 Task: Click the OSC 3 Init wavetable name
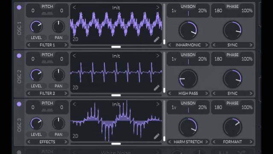(116, 104)
